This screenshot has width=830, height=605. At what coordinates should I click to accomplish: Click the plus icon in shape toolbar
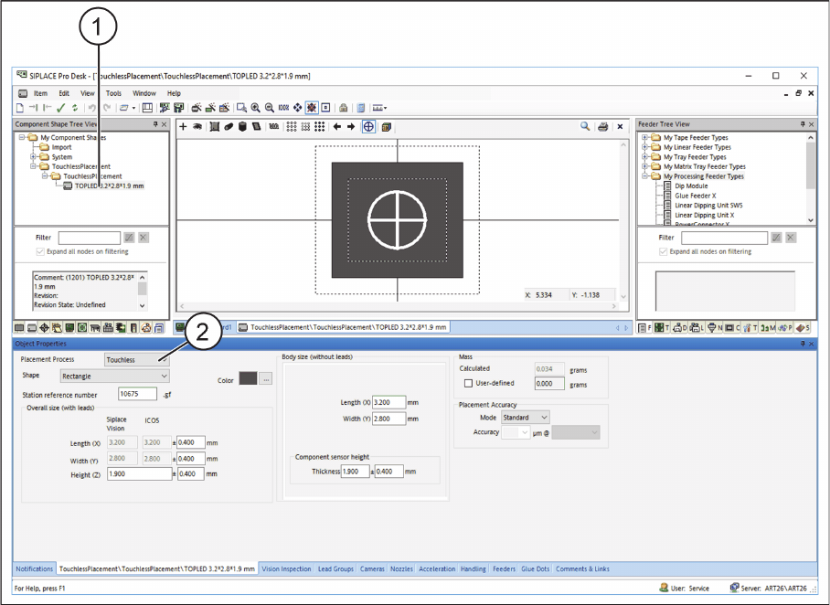183,127
